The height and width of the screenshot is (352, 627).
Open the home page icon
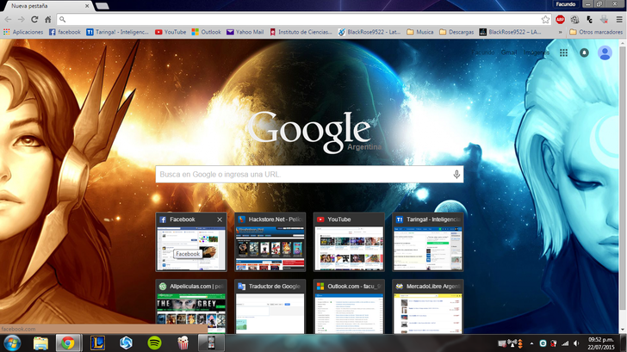[x=47, y=19]
